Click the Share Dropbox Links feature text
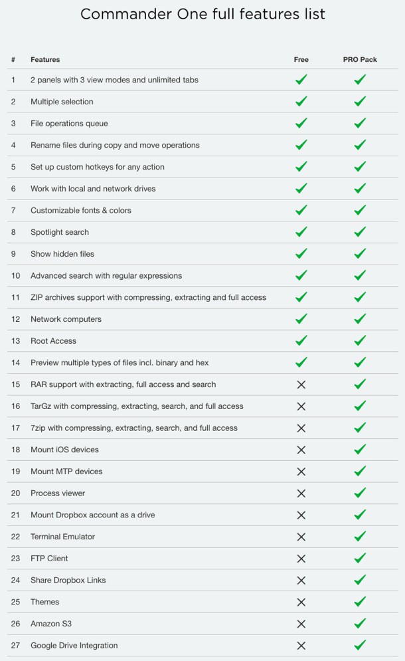405x661 pixels. 68,580
